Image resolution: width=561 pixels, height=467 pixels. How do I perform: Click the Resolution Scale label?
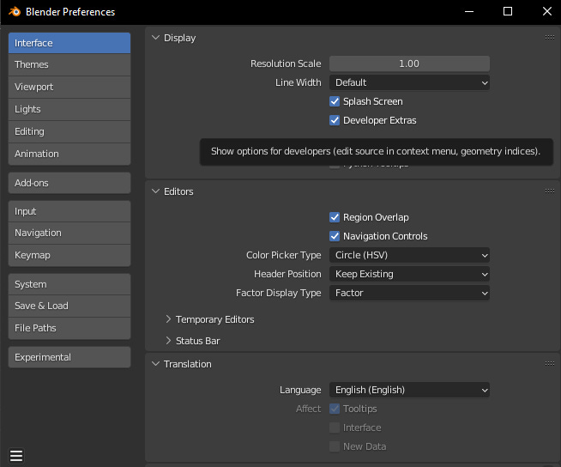pyautogui.click(x=286, y=64)
